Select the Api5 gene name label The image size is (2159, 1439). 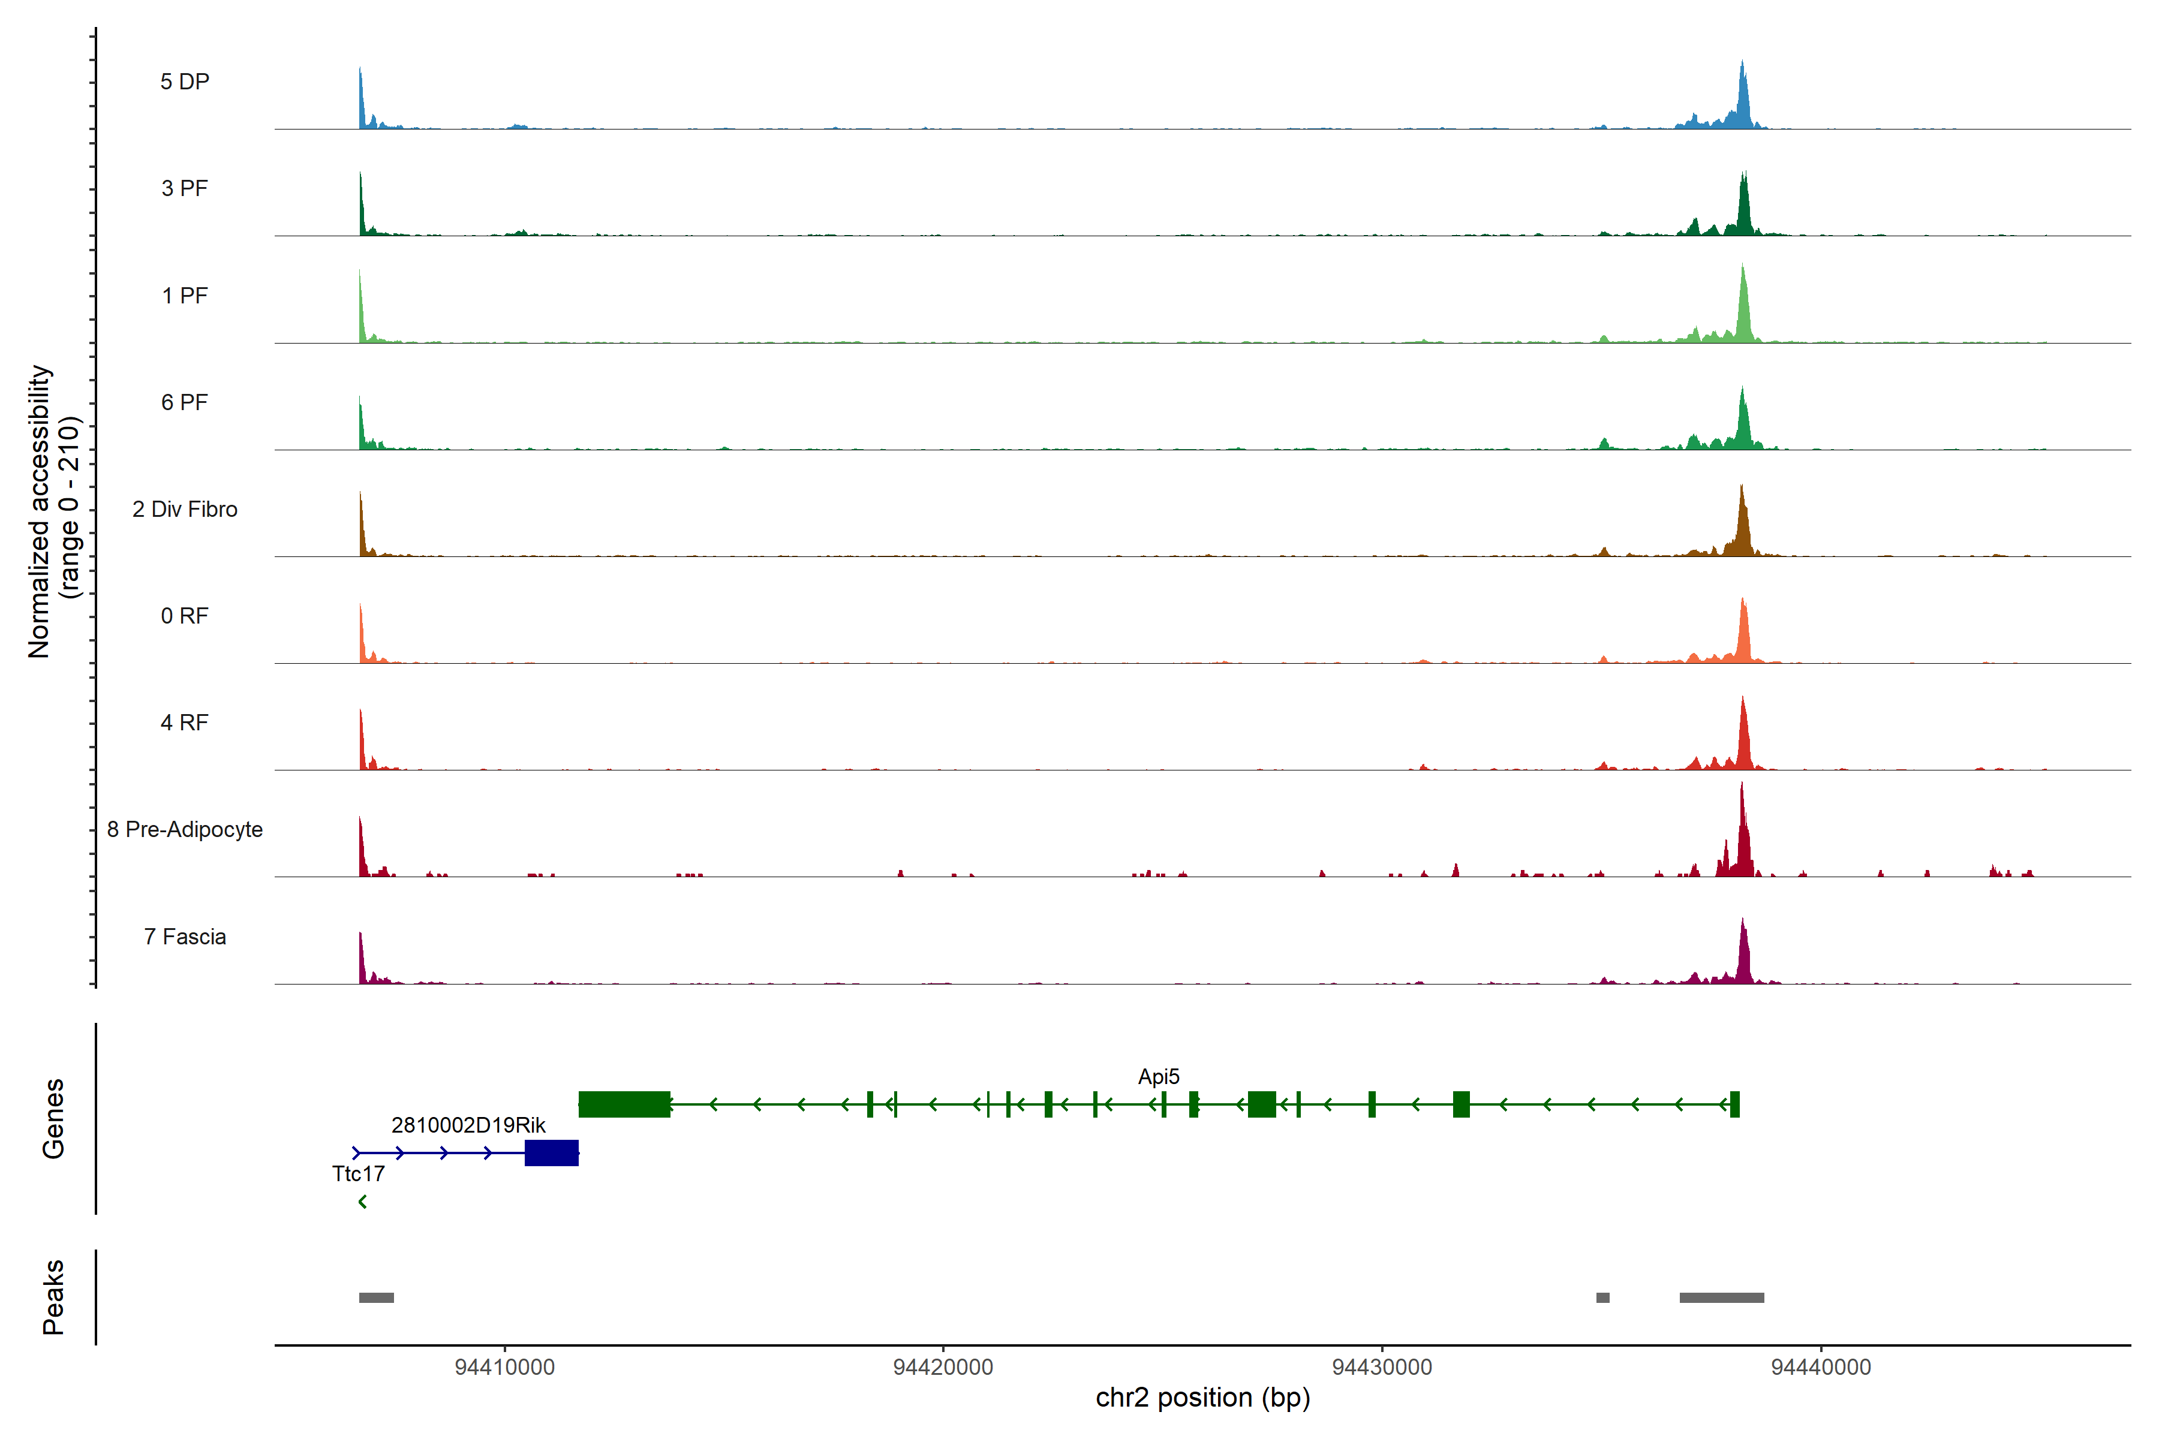[1159, 1076]
